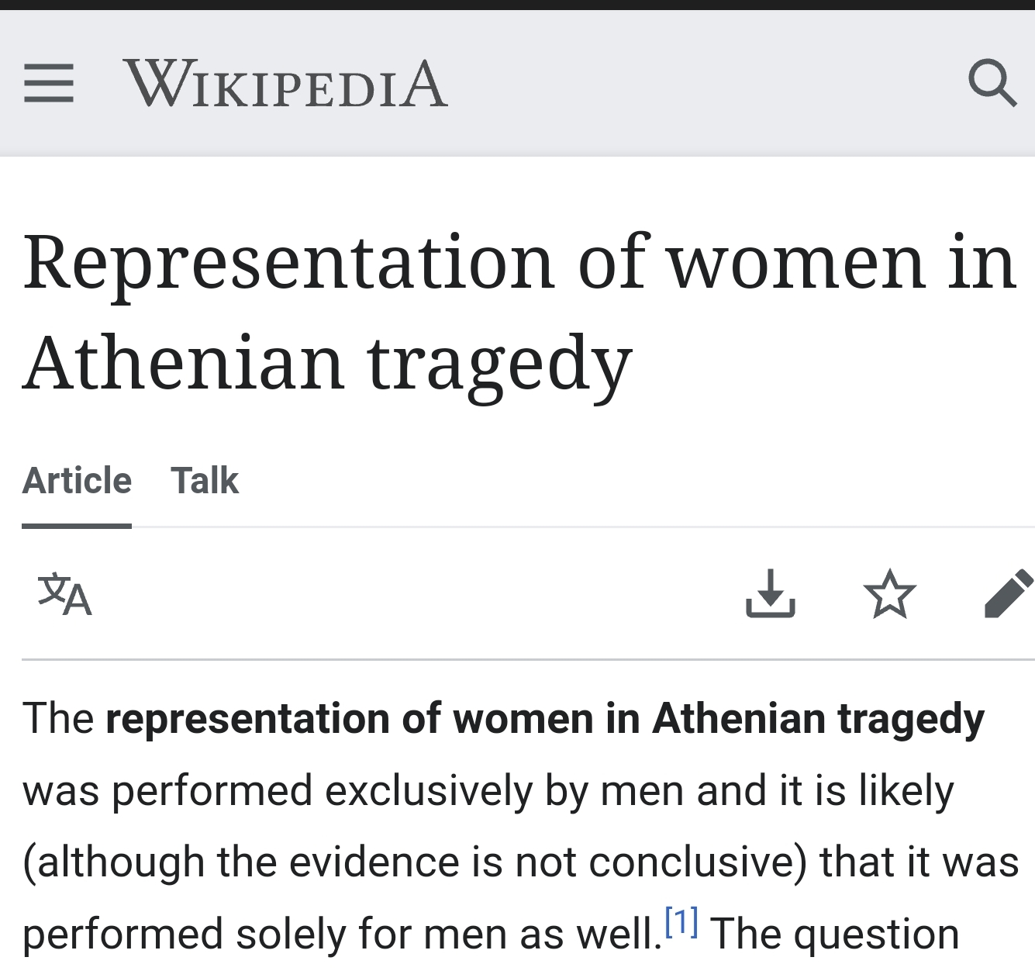The width and height of the screenshot is (1035, 971).
Task: Click the empty gray header bar area
Action: click(x=698, y=84)
